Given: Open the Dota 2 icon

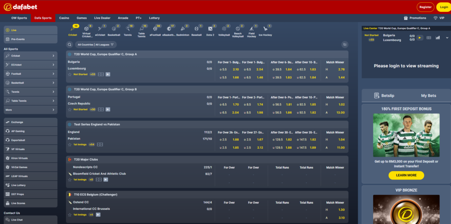Looking at the screenshot, I should [210, 31].
